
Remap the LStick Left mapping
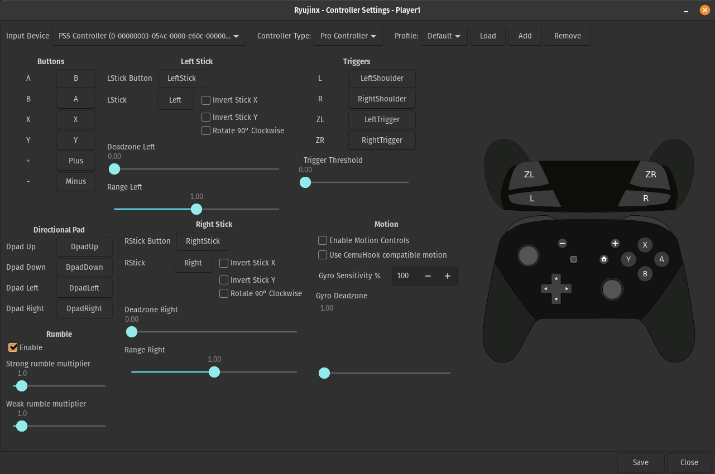tap(175, 100)
